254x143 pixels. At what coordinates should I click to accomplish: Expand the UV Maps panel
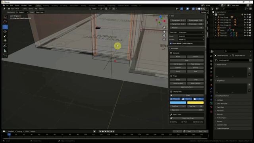[x=220, y=100]
